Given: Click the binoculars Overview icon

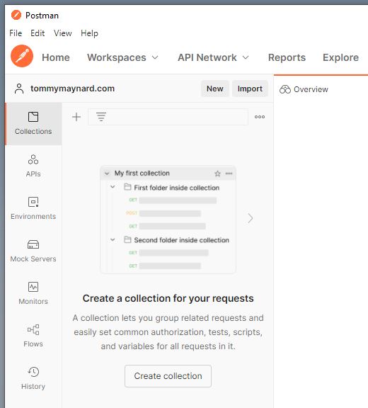Looking at the screenshot, I should coord(285,89).
